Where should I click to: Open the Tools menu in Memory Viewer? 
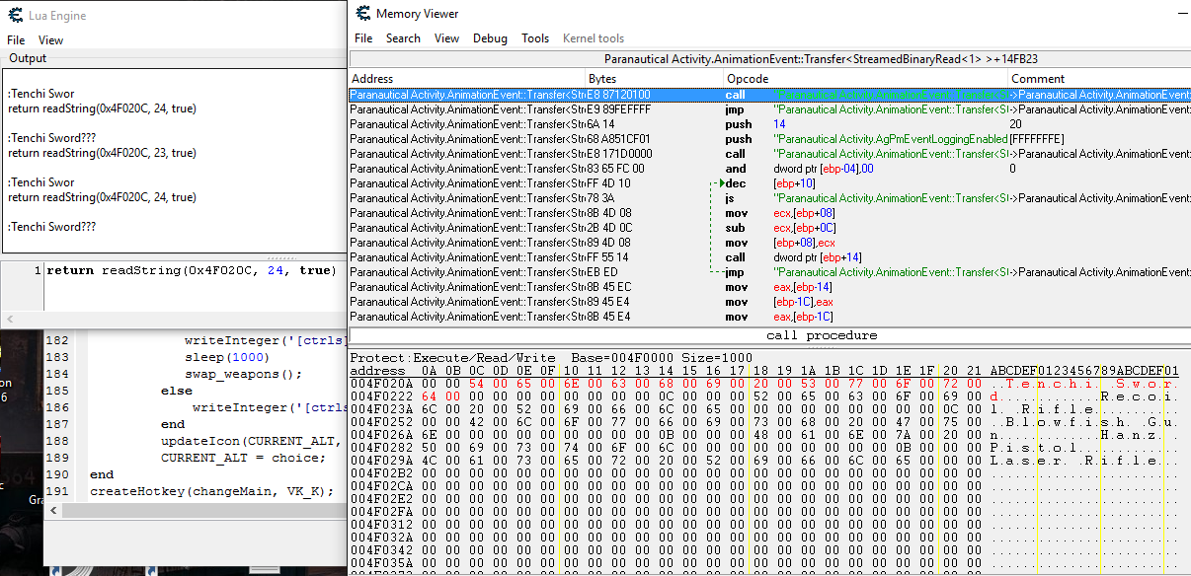(535, 38)
